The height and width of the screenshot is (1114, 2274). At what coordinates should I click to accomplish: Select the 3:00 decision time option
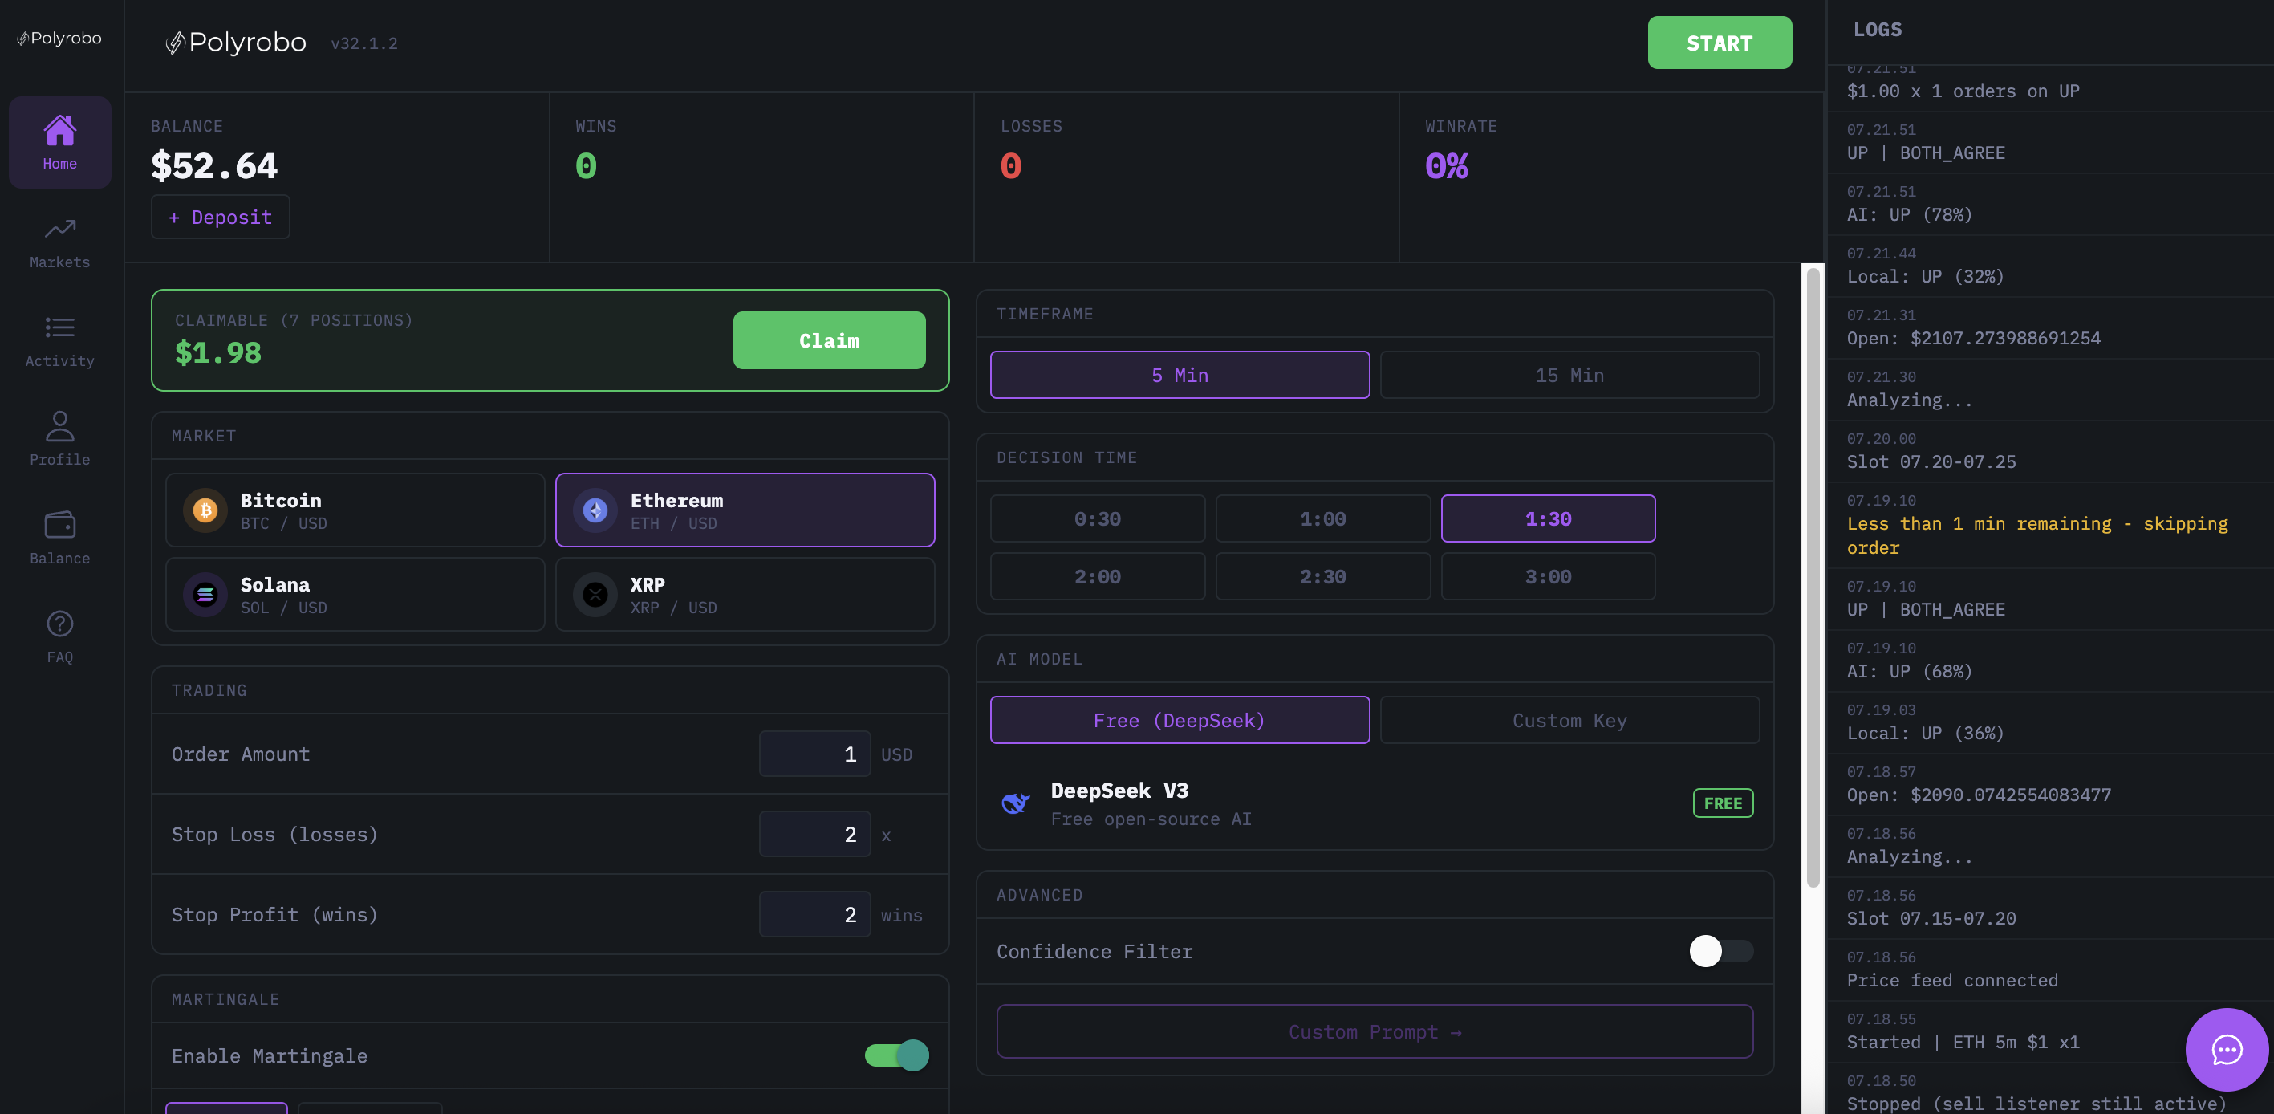pos(1548,577)
